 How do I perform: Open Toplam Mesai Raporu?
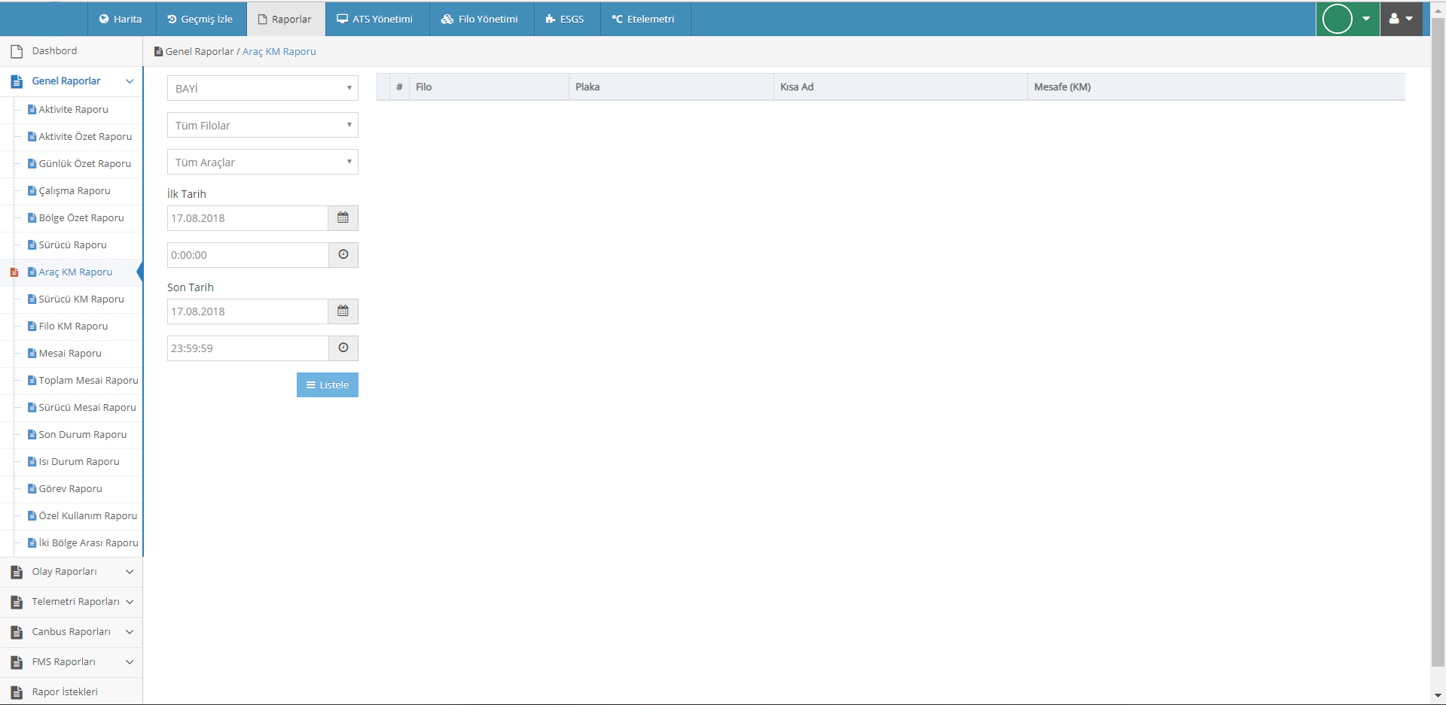click(89, 381)
